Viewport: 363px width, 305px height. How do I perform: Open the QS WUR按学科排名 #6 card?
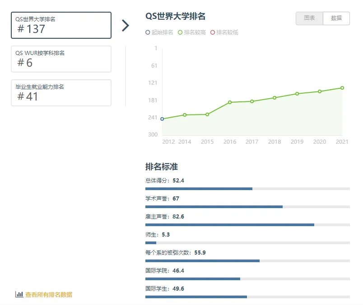point(61,59)
